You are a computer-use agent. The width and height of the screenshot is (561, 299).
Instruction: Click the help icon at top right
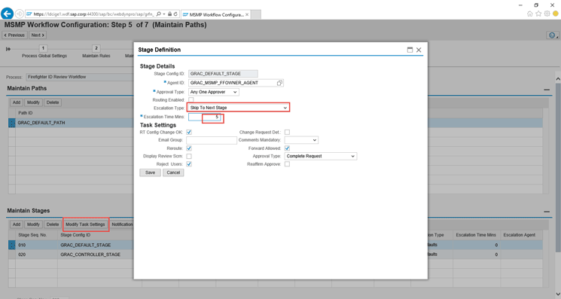coord(552,35)
